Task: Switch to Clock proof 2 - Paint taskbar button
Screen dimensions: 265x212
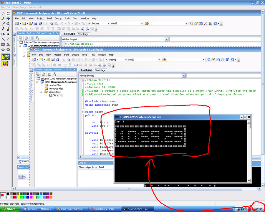Action: coord(105,209)
